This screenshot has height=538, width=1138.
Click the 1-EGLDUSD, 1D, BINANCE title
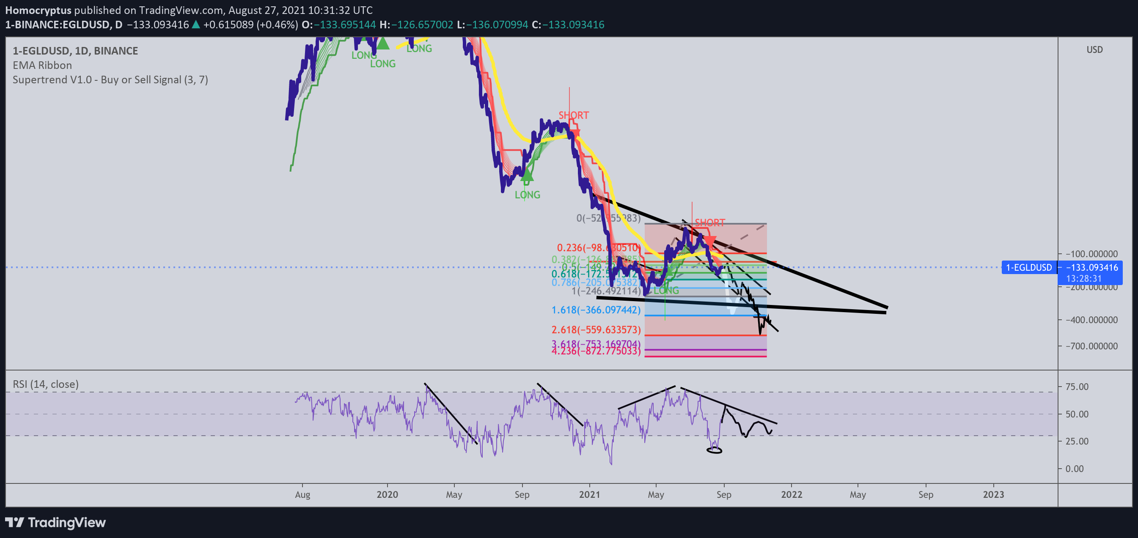point(75,51)
